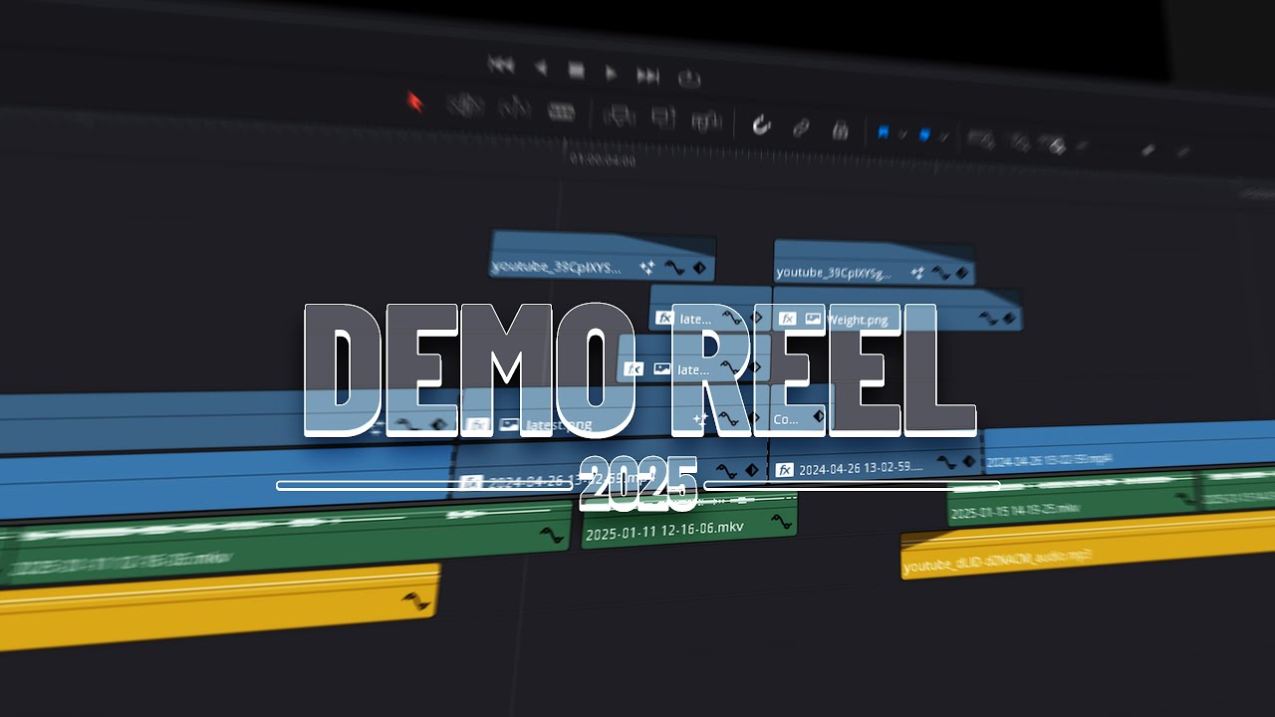Select the Blade Edit Mode tool

562,112
